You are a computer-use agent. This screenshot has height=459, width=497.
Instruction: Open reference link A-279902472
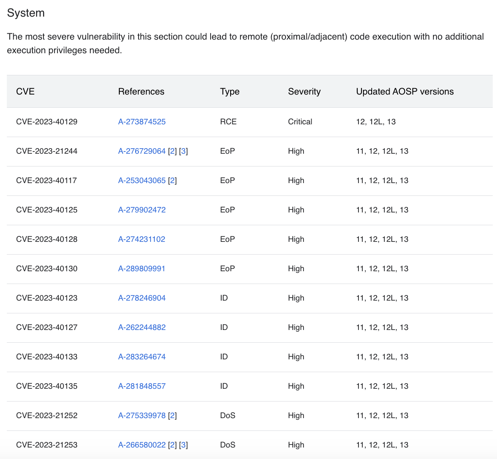(x=142, y=210)
